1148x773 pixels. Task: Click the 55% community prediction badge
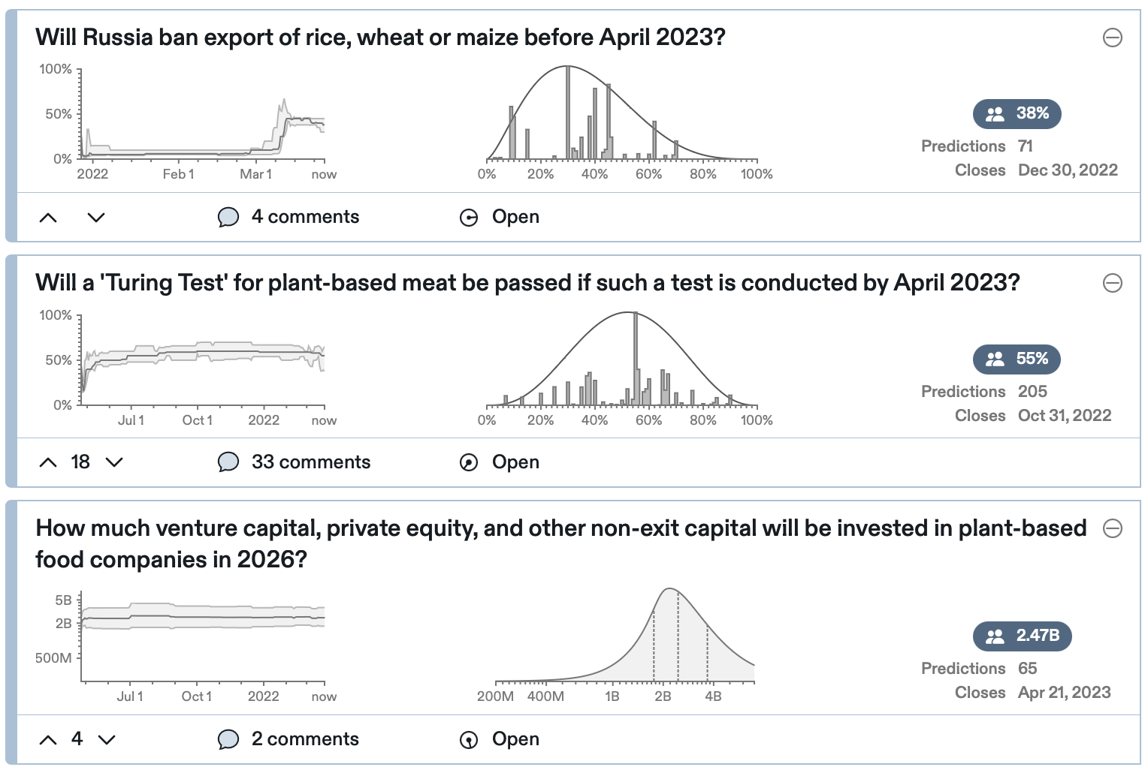[x=1017, y=359]
